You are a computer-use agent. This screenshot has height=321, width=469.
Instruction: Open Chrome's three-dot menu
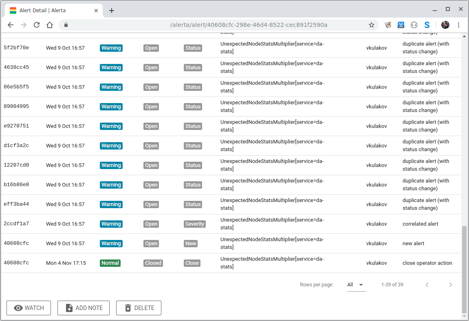(x=459, y=25)
